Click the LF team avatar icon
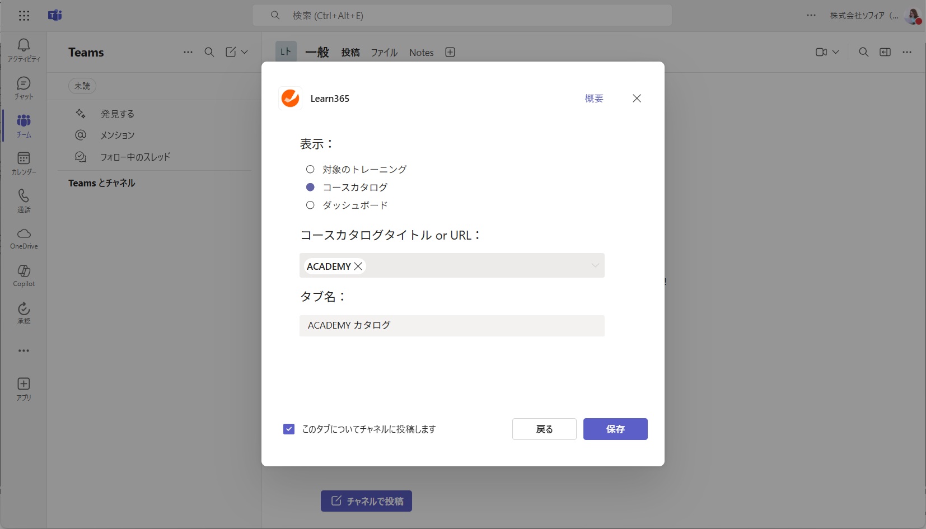This screenshot has width=926, height=529. pyautogui.click(x=286, y=52)
